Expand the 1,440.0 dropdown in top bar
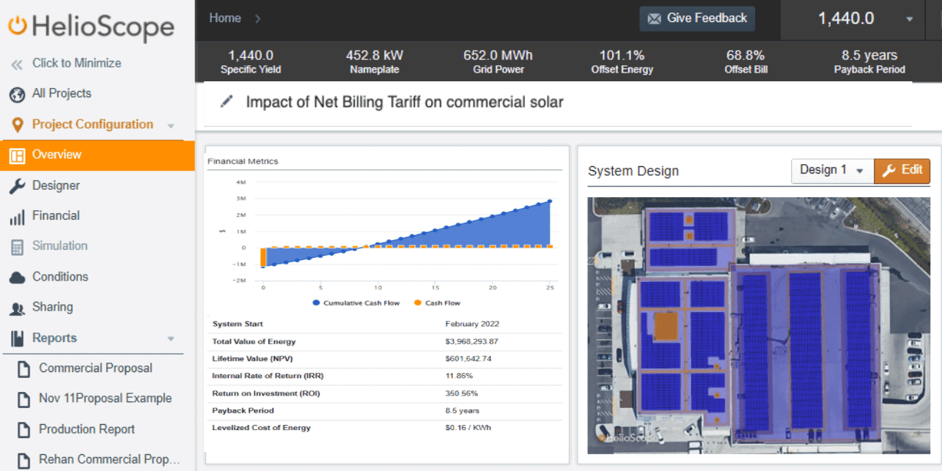This screenshot has height=471, width=942. point(910,19)
